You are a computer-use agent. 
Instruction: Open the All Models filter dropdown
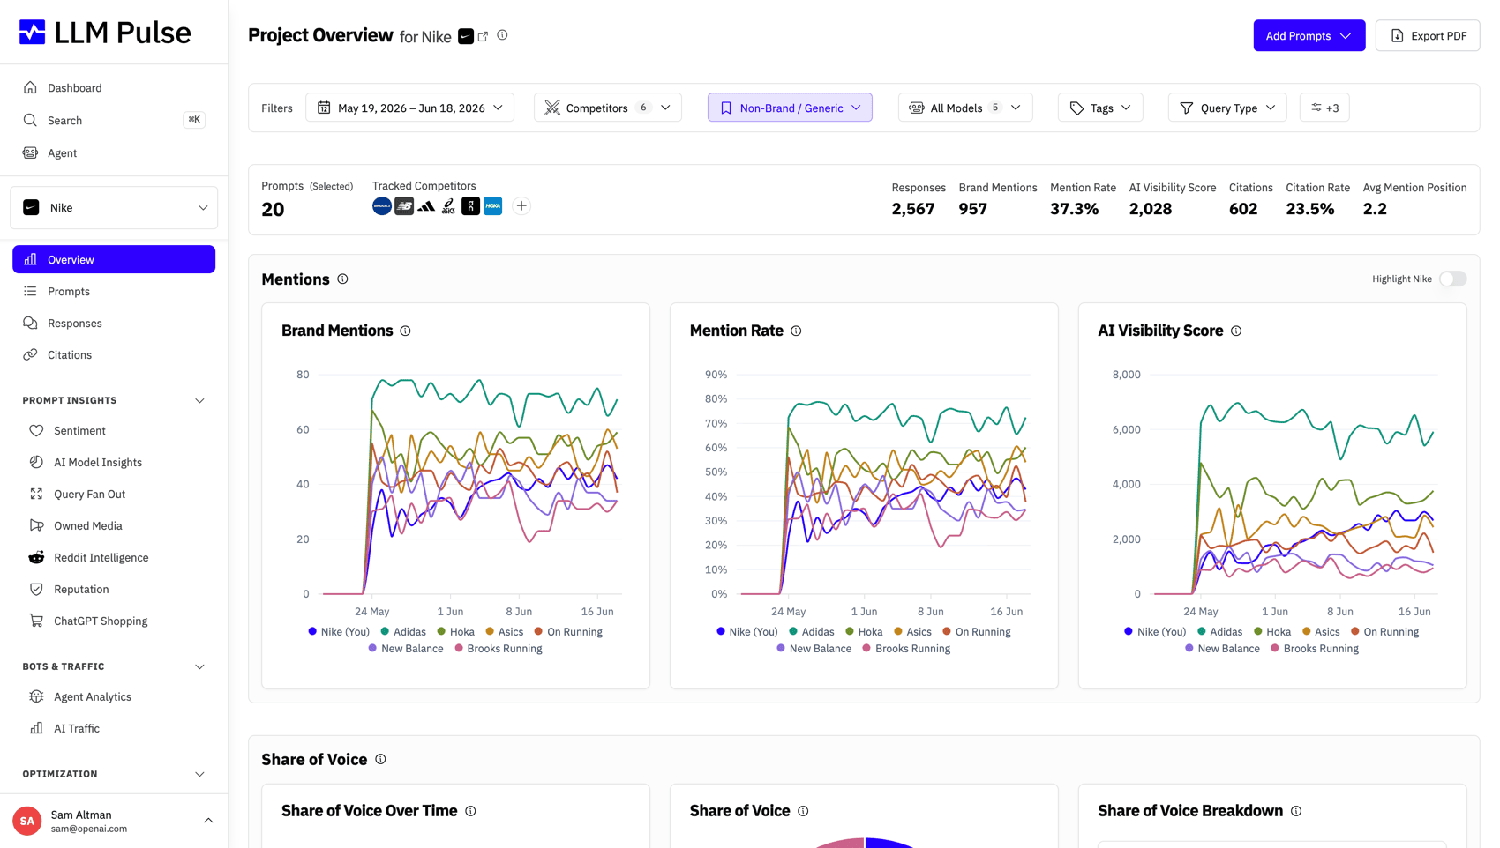point(964,108)
